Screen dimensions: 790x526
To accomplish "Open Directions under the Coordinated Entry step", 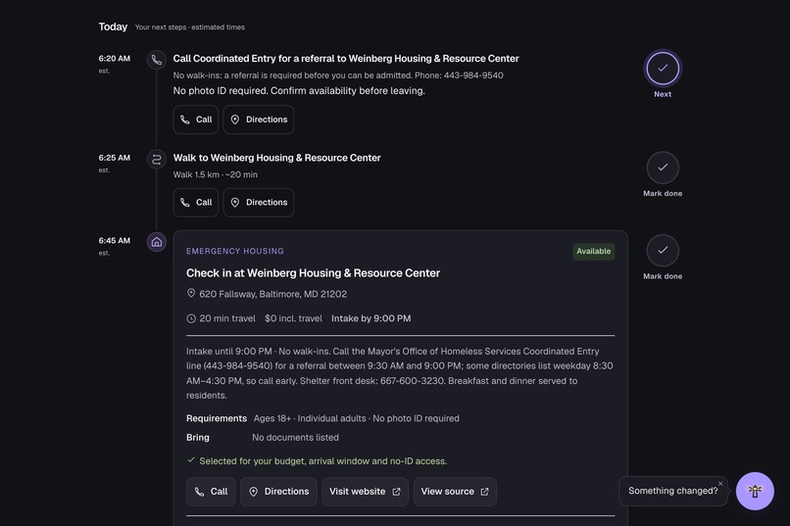I will [x=259, y=120].
